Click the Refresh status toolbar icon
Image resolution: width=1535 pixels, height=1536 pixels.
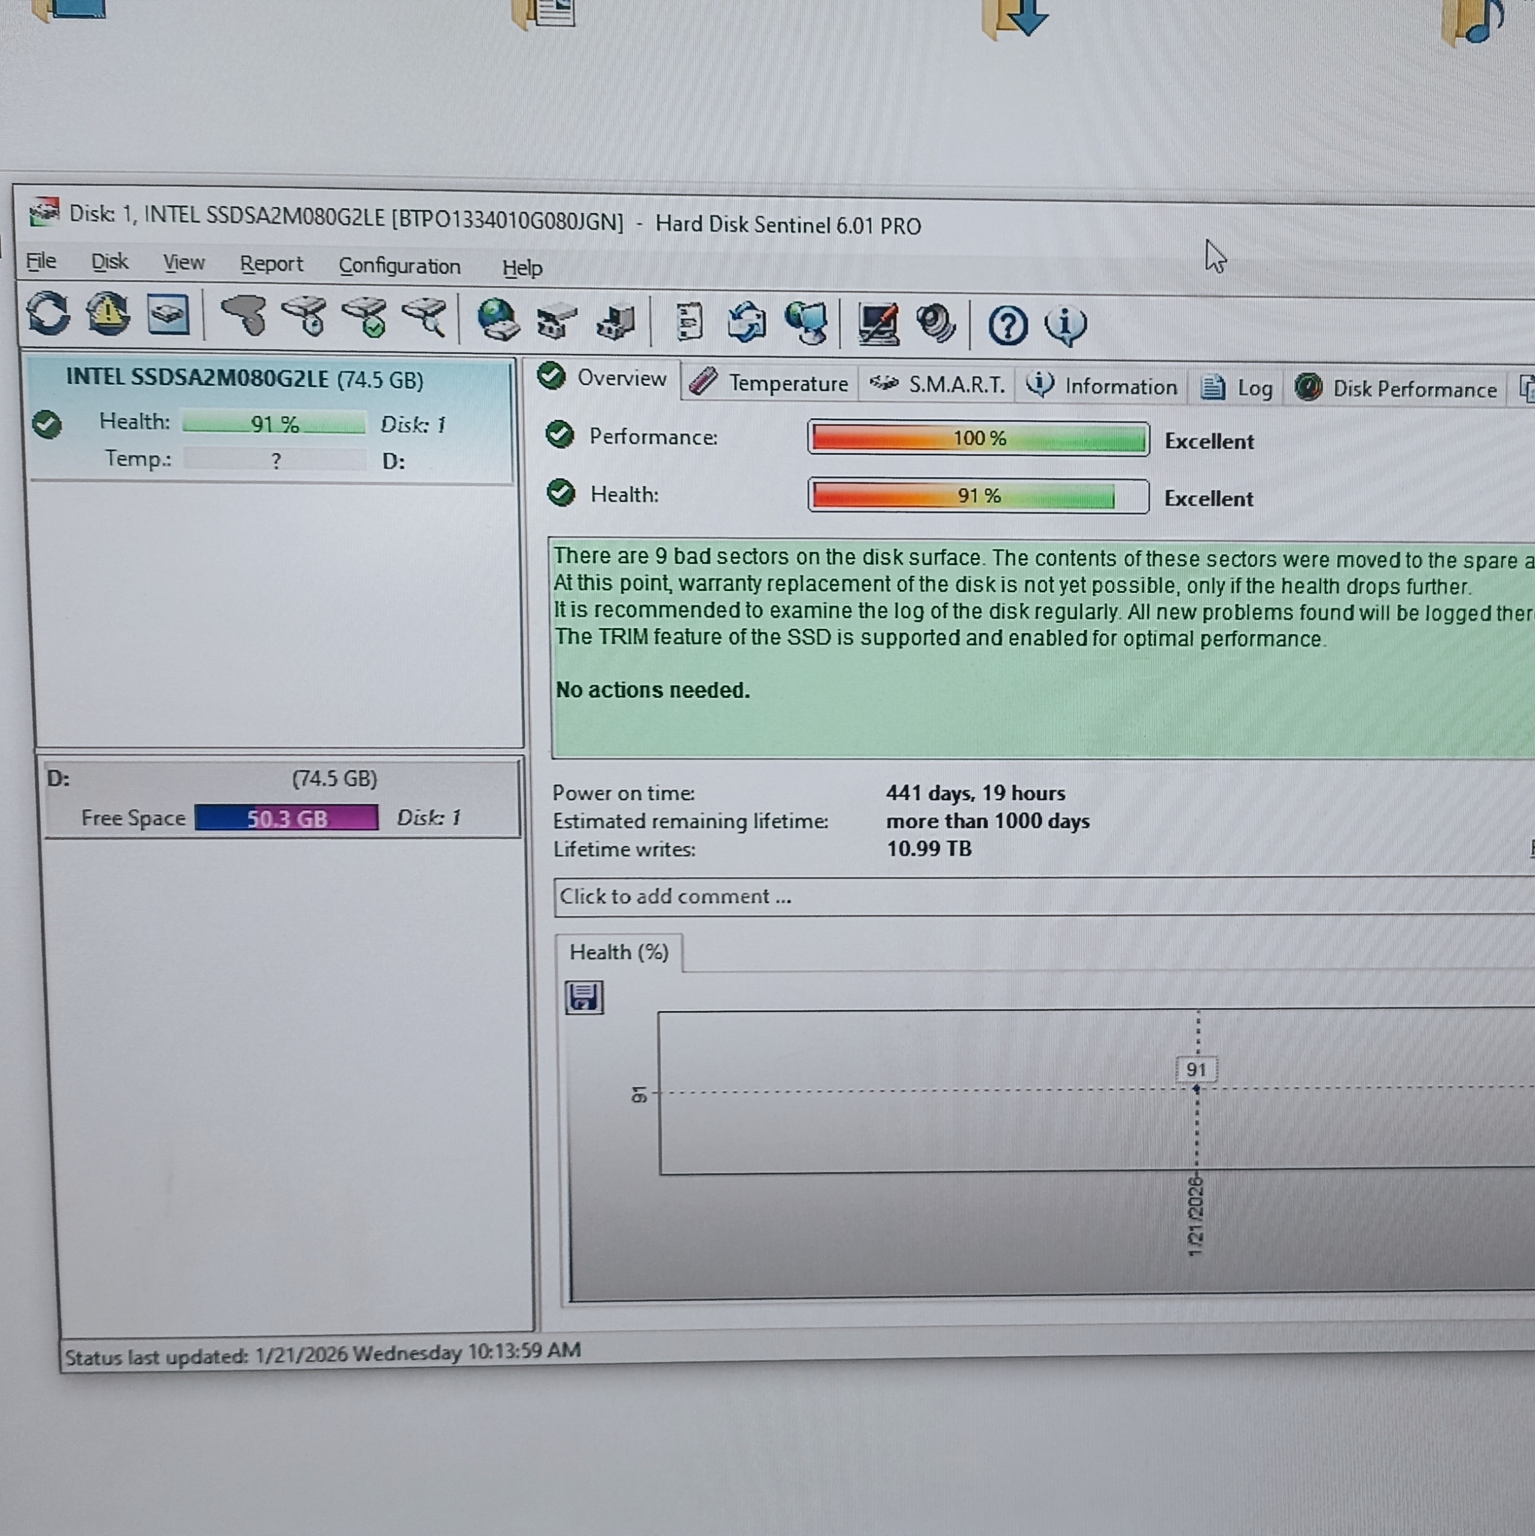pos(49,313)
